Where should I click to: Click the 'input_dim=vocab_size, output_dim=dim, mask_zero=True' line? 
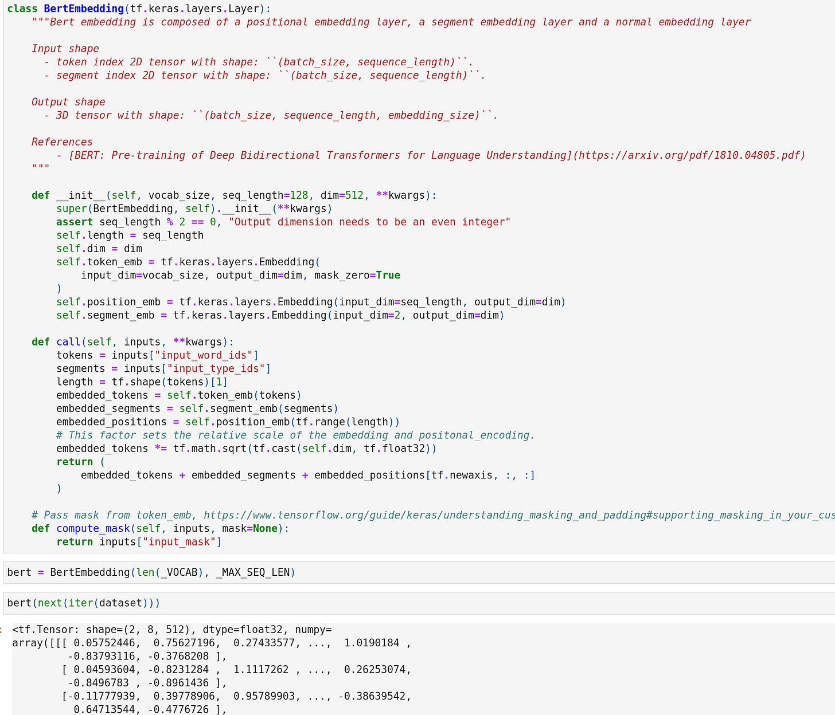[240, 275]
